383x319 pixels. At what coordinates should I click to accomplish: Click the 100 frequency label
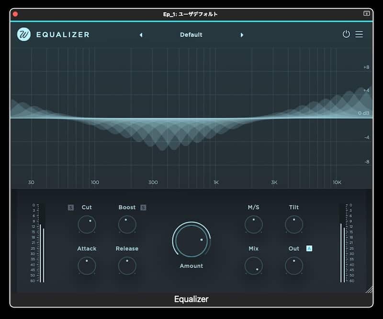(95, 182)
